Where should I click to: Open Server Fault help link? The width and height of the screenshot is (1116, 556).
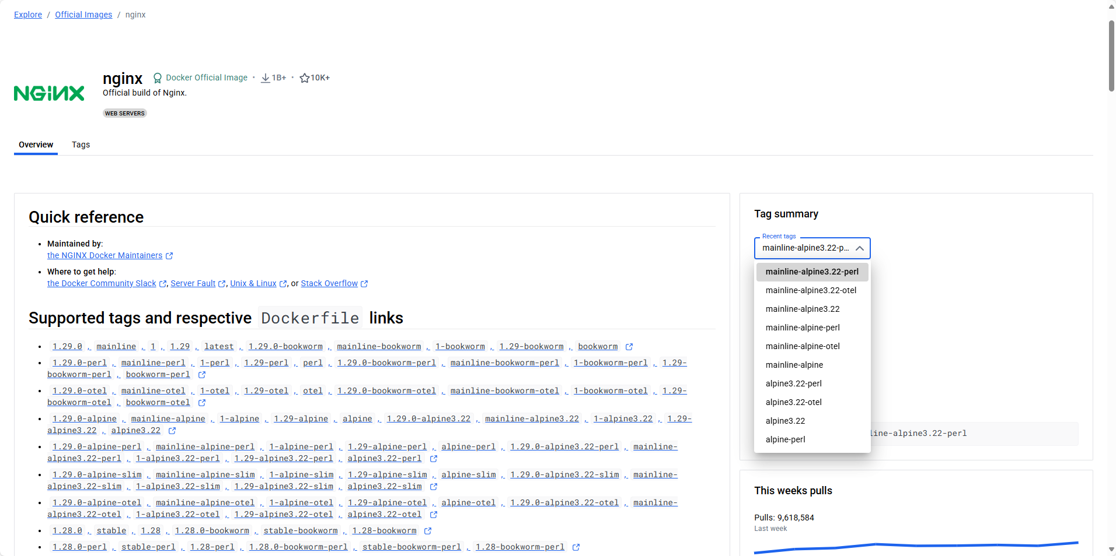(x=193, y=283)
